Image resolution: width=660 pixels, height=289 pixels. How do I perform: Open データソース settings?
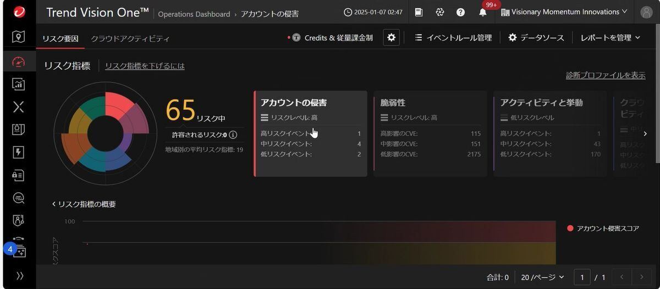tap(536, 37)
